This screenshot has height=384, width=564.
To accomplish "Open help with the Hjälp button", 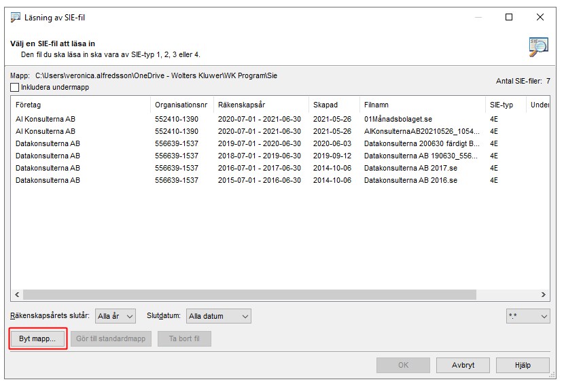I will point(523,365).
